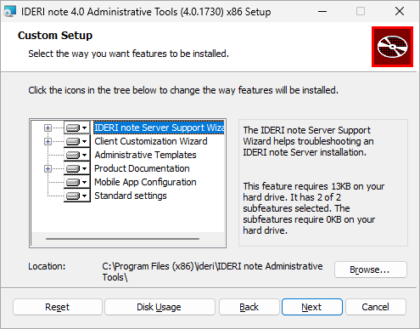Viewport: 420px width, 329px height.
Task: Open the feature icon dropdown for Administrative Templates
Action: (77, 155)
